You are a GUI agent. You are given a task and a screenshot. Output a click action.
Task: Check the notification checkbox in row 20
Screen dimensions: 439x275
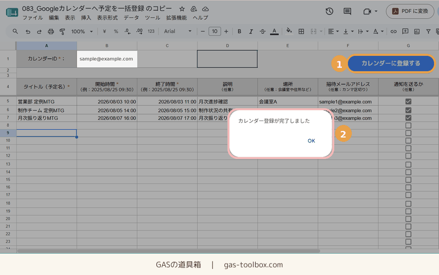click(408, 219)
